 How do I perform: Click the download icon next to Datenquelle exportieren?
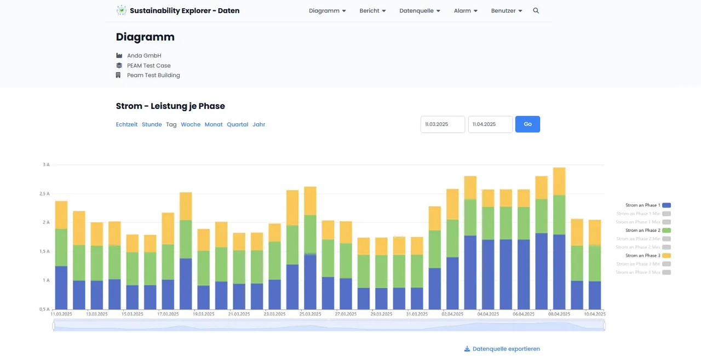(467, 349)
